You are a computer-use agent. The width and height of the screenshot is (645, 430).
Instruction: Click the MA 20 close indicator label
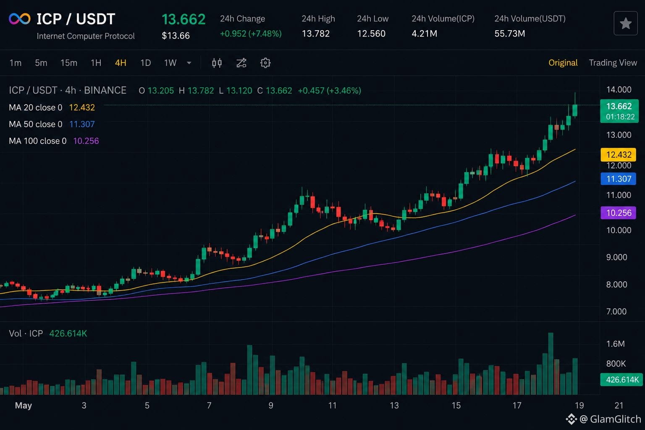tap(36, 107)
